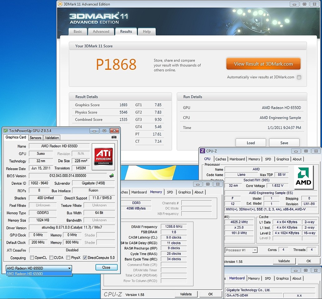The width and height of the screenshot is (322, 299).
Task: Open the Graphics tab in the CPU-Z CPU window
Action: [283, 159]
